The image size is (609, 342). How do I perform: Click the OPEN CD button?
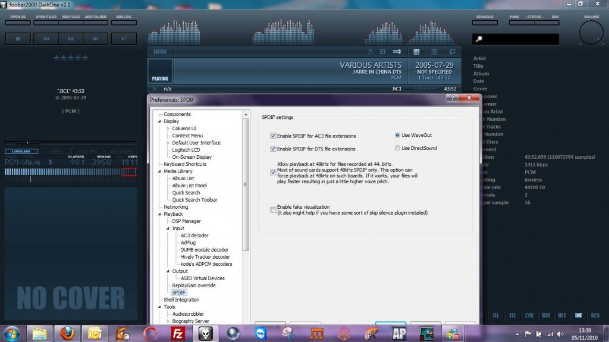pyautogui.click(x=18, y=23)
